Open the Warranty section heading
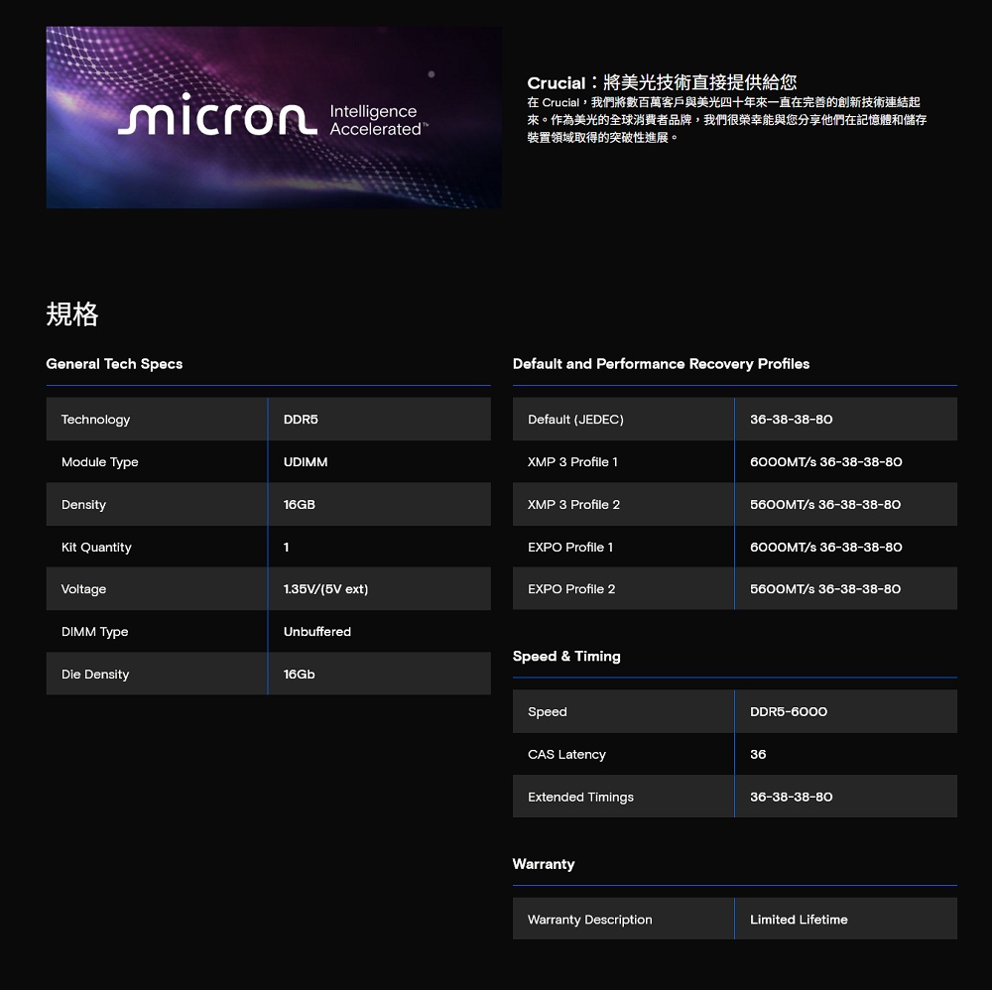 point(544,864)
